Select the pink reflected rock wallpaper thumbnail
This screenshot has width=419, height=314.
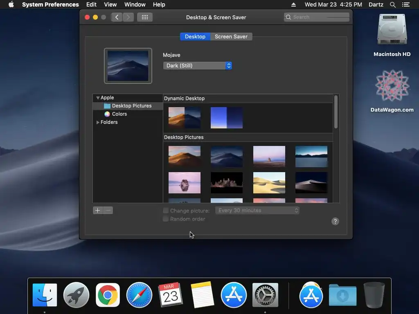[185, 183]
